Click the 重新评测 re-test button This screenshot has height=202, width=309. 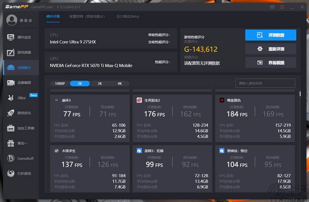(x=271, y=49)
